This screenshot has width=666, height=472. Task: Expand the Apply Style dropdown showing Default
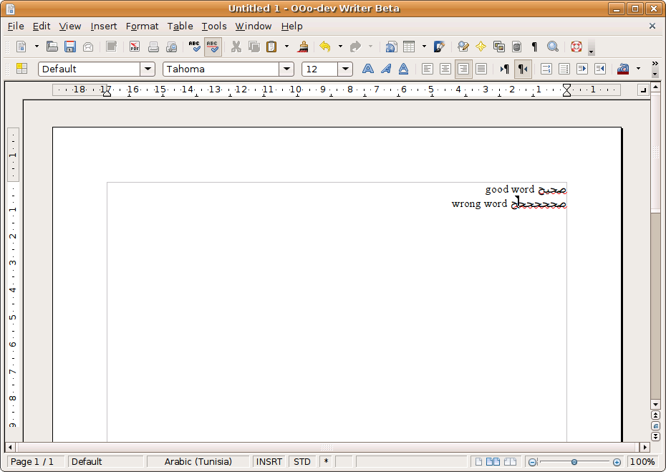(148, 69)
